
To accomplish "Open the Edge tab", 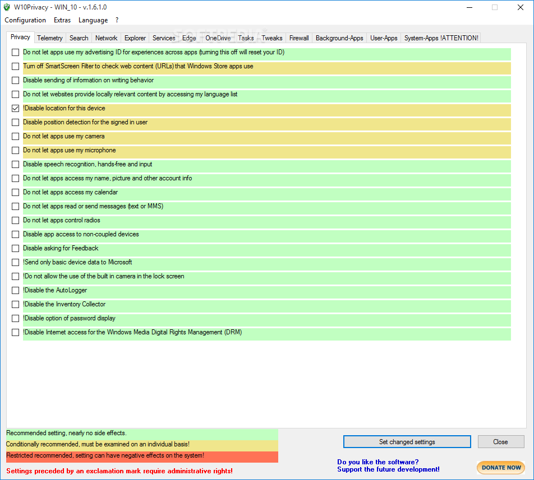I will point(189,38).
